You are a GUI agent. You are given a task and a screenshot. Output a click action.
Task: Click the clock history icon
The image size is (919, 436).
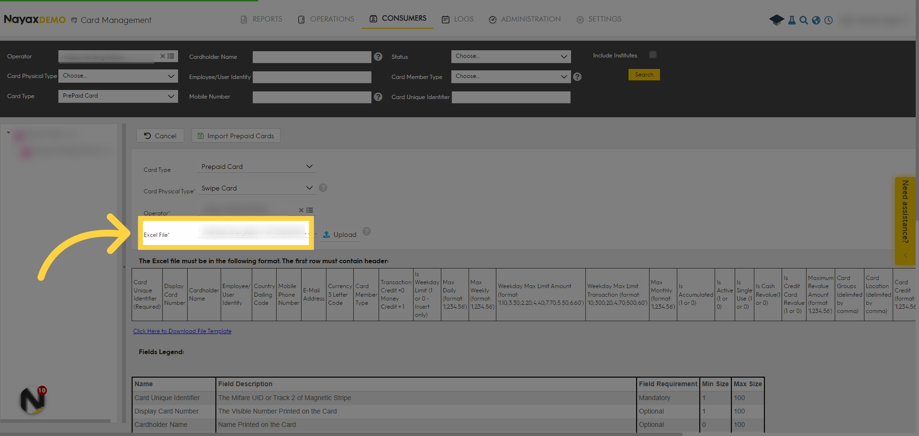pos(829,20)
